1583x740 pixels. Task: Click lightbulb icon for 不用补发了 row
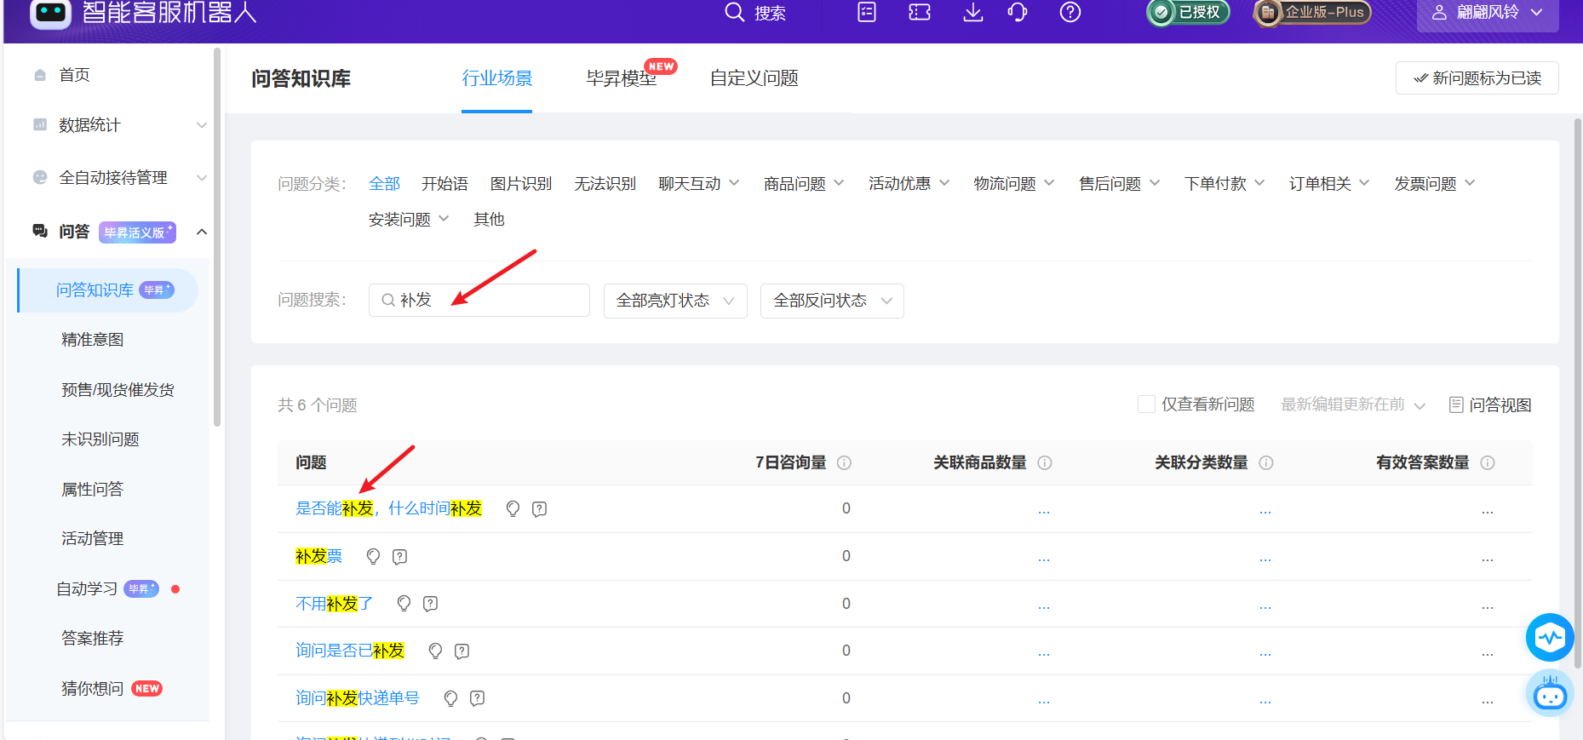tap(404, 604)
